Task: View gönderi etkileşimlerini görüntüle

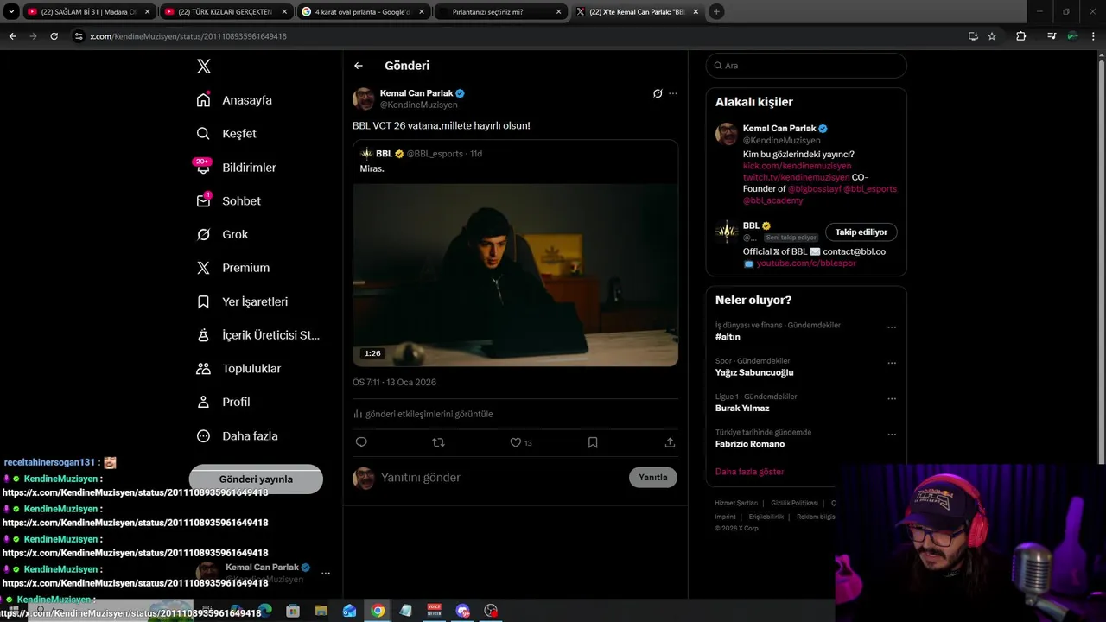Action: pyautogui.click(x=429, y=414)
